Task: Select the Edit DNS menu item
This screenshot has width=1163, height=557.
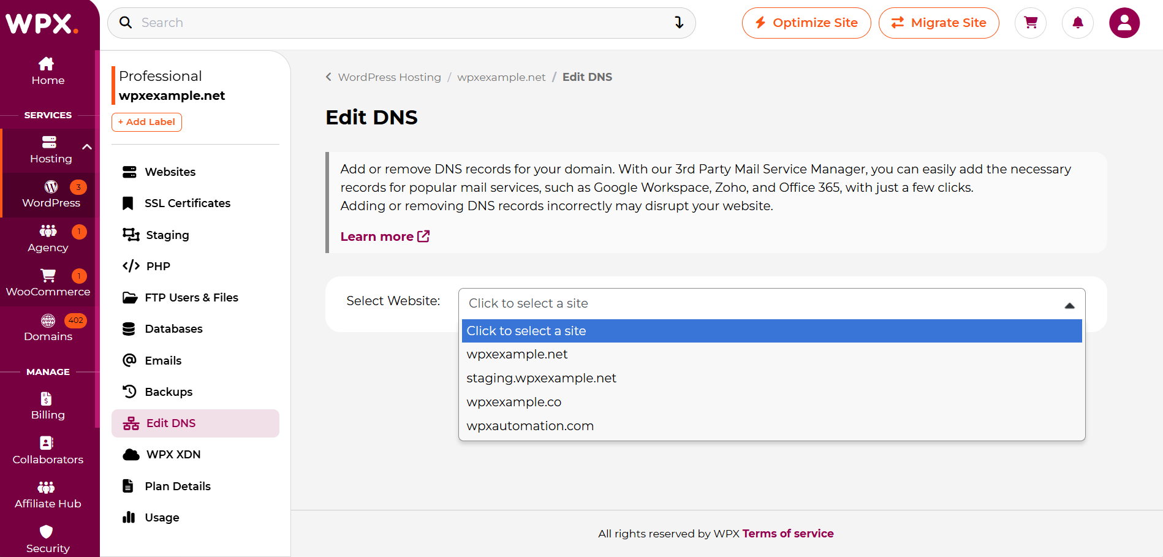Action: pyautogui.click(x=195, y=423)
